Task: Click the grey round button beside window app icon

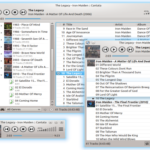Action: tap(93, 43)
